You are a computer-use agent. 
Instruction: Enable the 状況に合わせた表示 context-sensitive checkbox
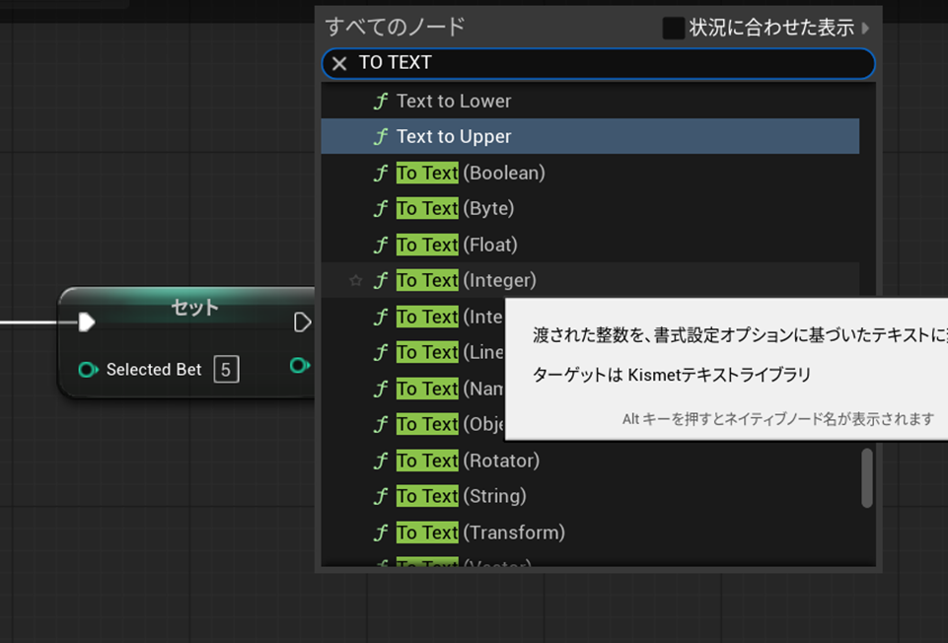[x=674, y=28]
